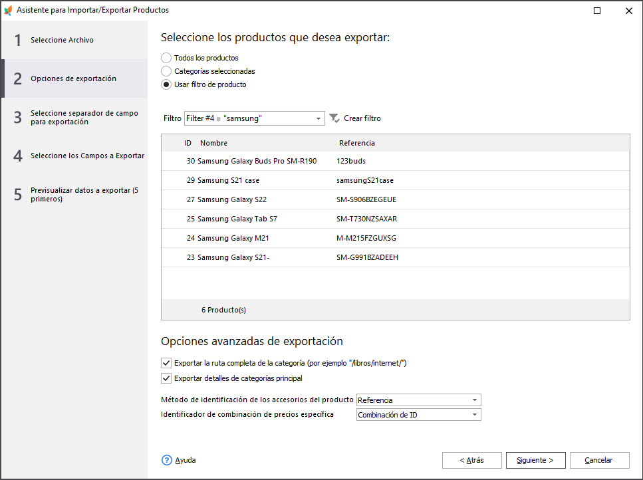Open the Filtro dropdown showing Filter #4
This screenshot has height=480, width=643.
254,118
